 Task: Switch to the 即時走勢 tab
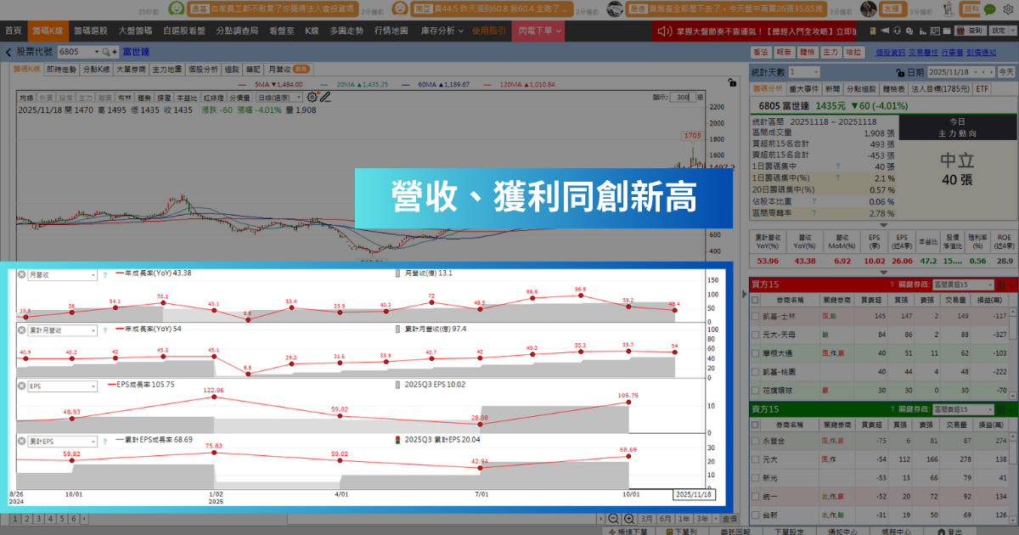click(60, 69)
